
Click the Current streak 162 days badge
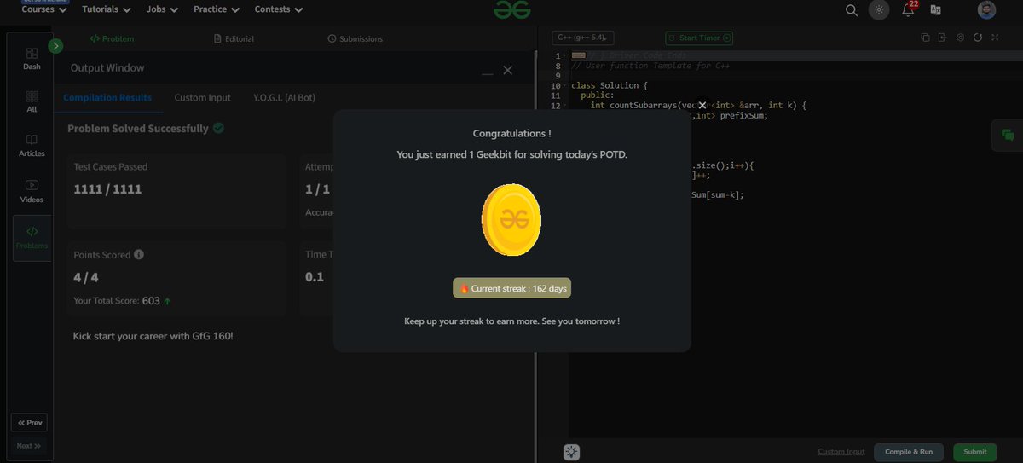point(511,288)
